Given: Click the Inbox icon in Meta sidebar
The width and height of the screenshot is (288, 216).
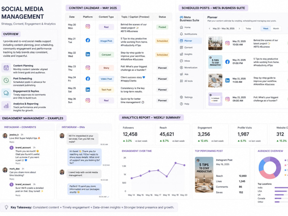Looking at the screenshot, I should click(181, 61).
